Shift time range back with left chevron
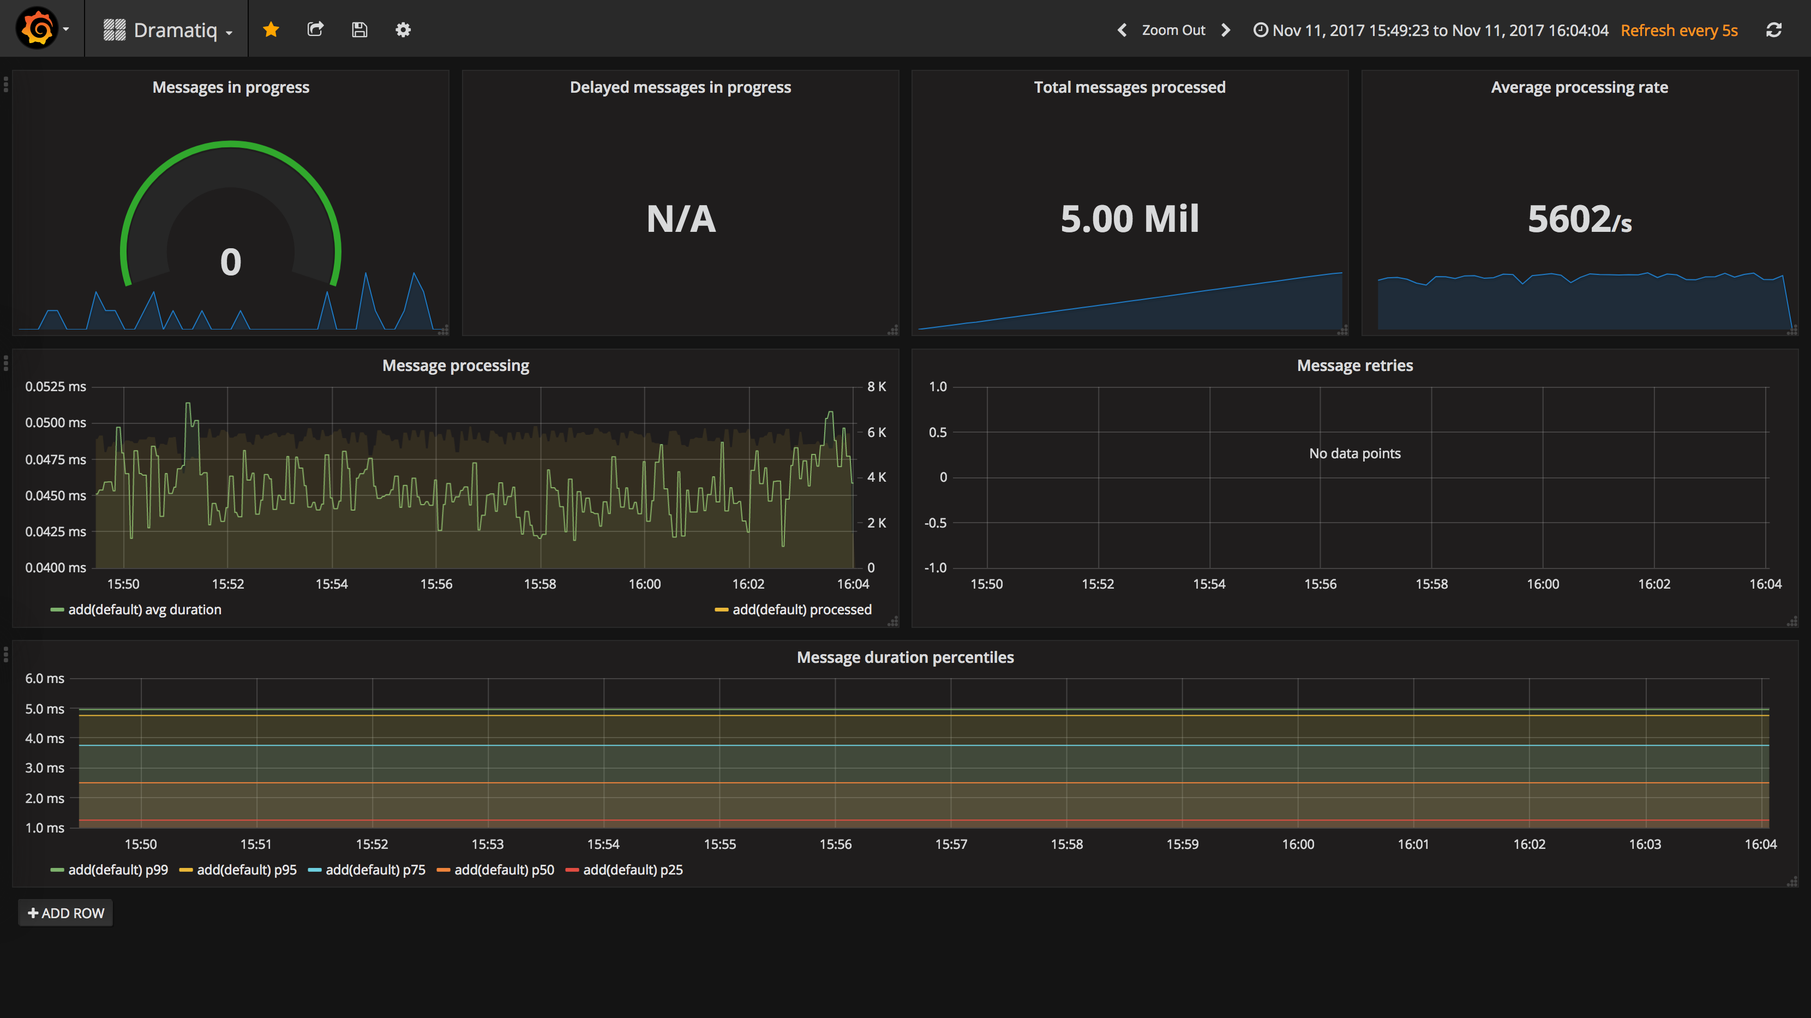 (x=1122, y=30)
